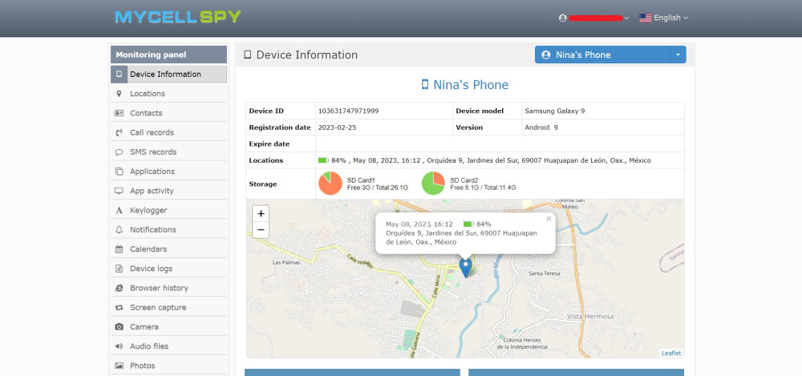The height and width of the screenshot is (376, 802).
Task: Click the US flag language icon
Action: pyautogui.click(x=646, y=18)
